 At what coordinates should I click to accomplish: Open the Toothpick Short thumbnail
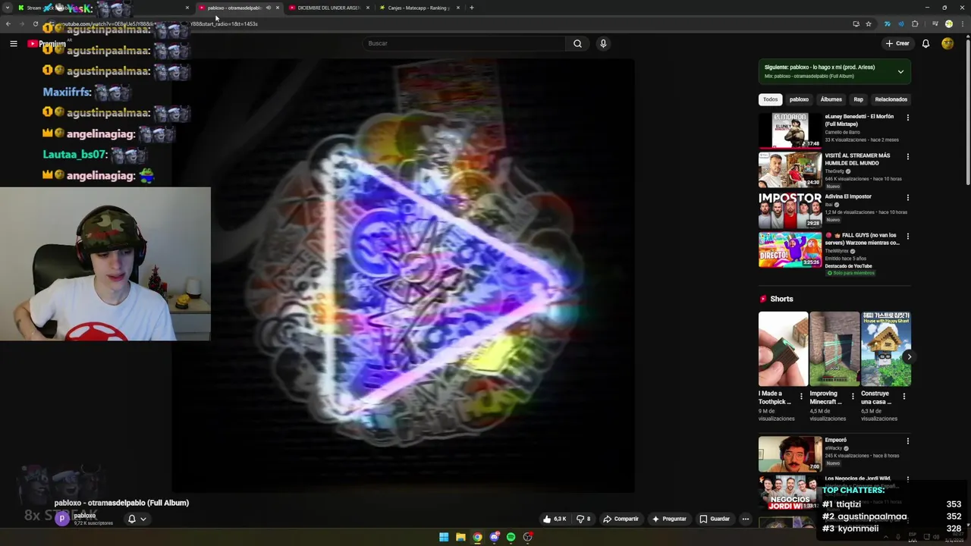click(x=783, y=349)
